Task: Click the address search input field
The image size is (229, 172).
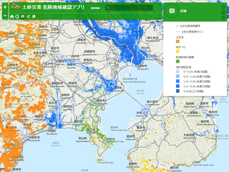Action: pos(131,7)
